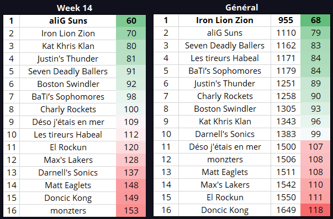
Task: Click the green 60 score cell
Action: [x=131, y=21]
